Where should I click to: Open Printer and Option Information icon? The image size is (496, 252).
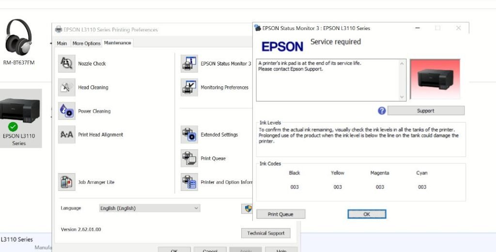coord(189,182)
